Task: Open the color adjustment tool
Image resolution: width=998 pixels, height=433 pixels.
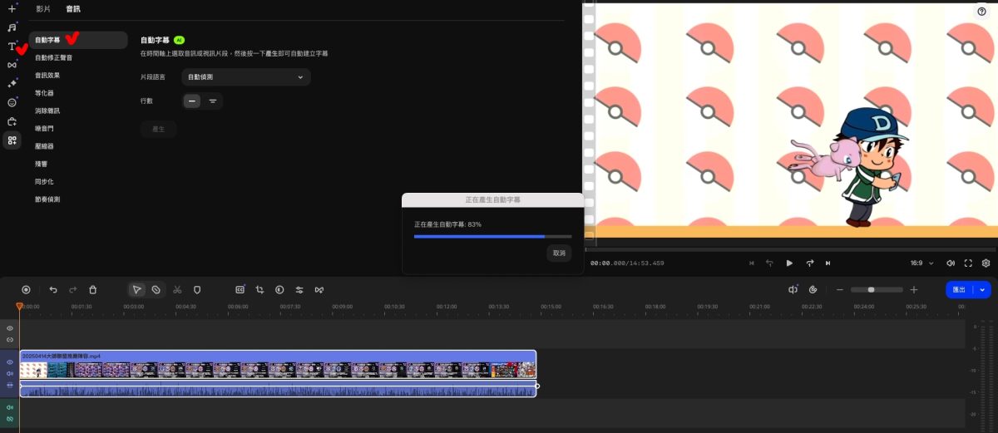Action: click(x=279, y=289)
